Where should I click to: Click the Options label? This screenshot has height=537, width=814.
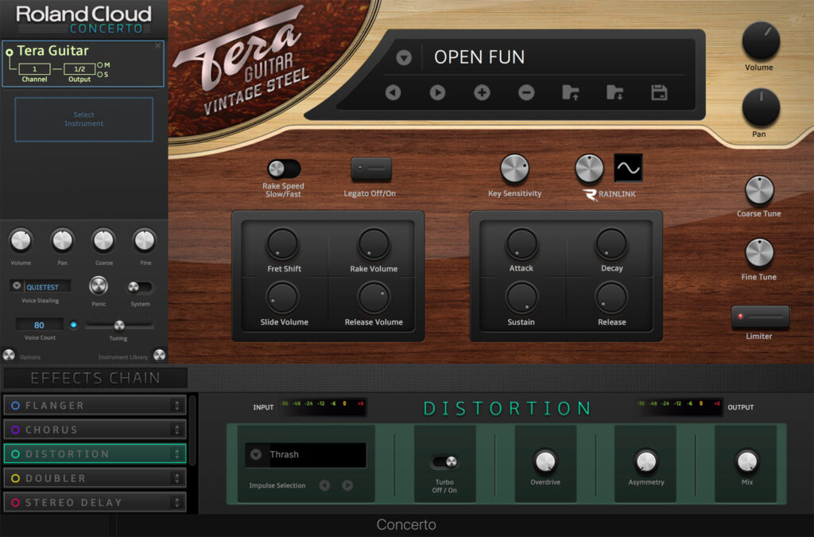point(30,357)
